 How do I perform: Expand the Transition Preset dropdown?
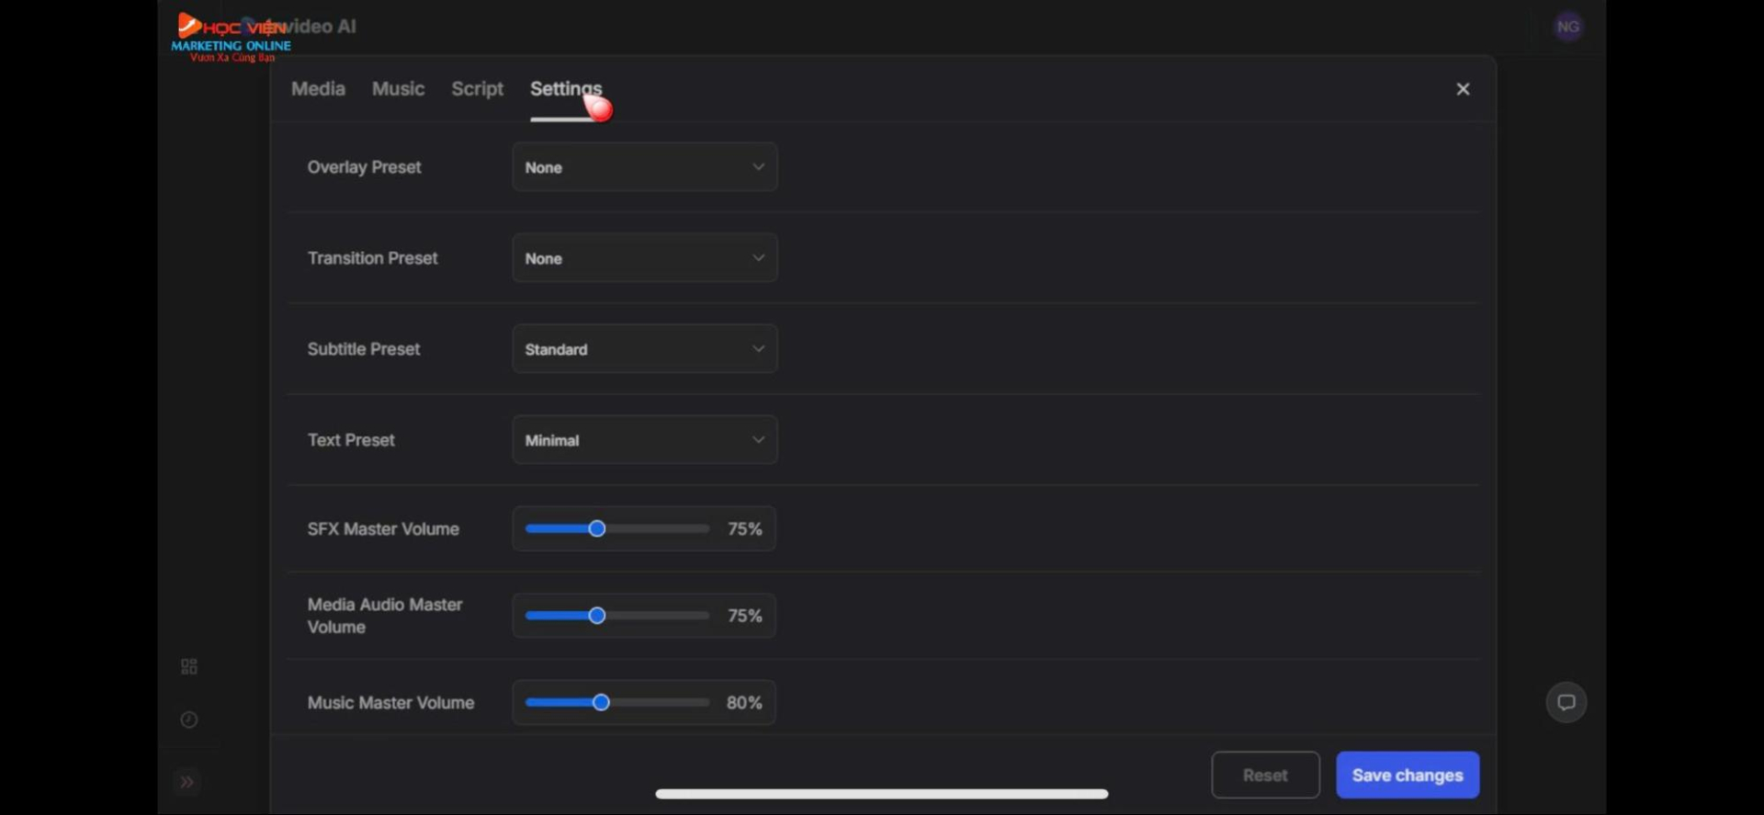click(644, 258)
